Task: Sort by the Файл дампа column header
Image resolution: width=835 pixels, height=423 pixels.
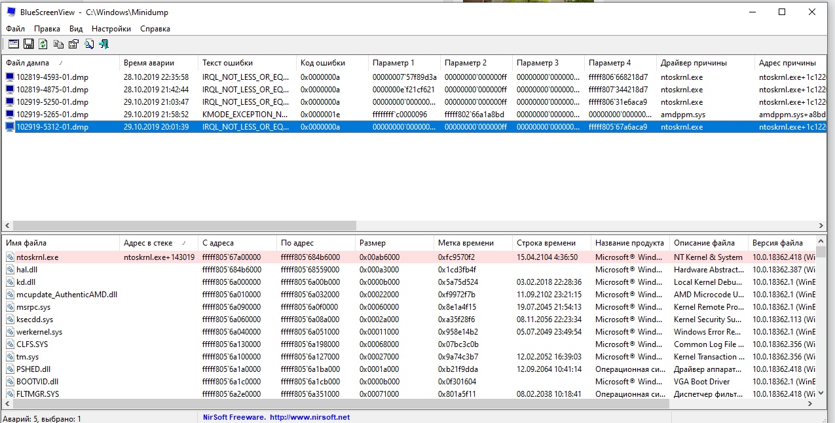Action: click(61, 63)
